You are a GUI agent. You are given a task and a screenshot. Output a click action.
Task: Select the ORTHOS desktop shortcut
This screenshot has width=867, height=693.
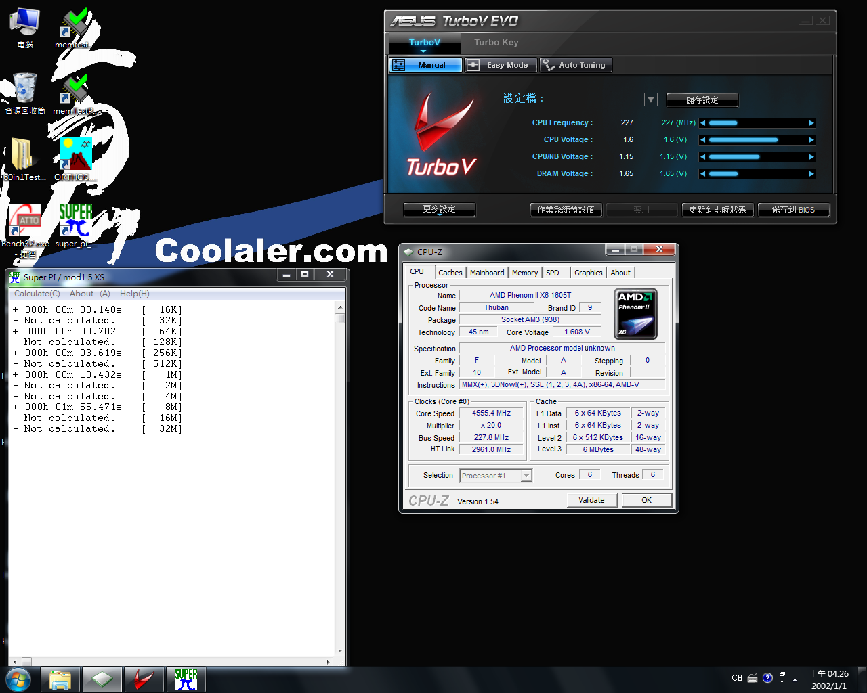[75, 160]
